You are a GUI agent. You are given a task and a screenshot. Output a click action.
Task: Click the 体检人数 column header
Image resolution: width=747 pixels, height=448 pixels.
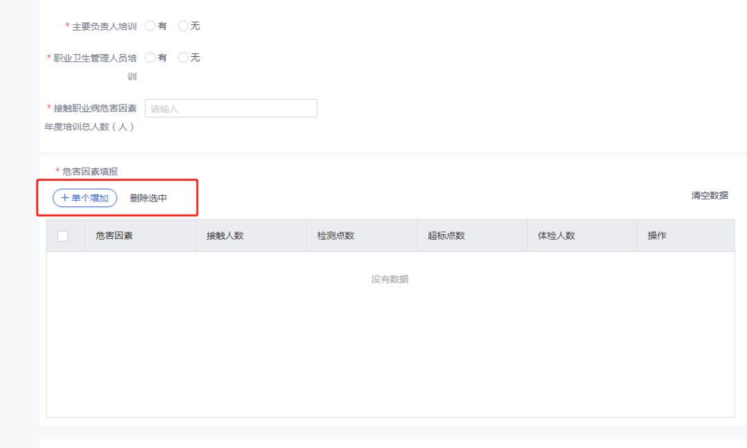point(556,235)
